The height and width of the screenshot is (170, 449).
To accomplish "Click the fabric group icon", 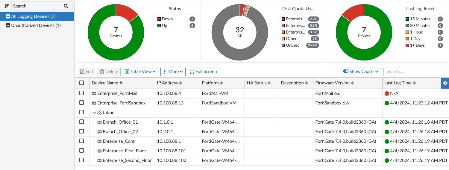I will tap(100, 113).
